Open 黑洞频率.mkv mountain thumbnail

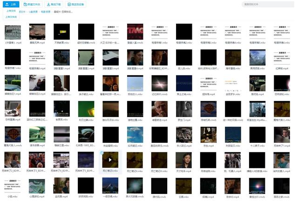[257, 58]
